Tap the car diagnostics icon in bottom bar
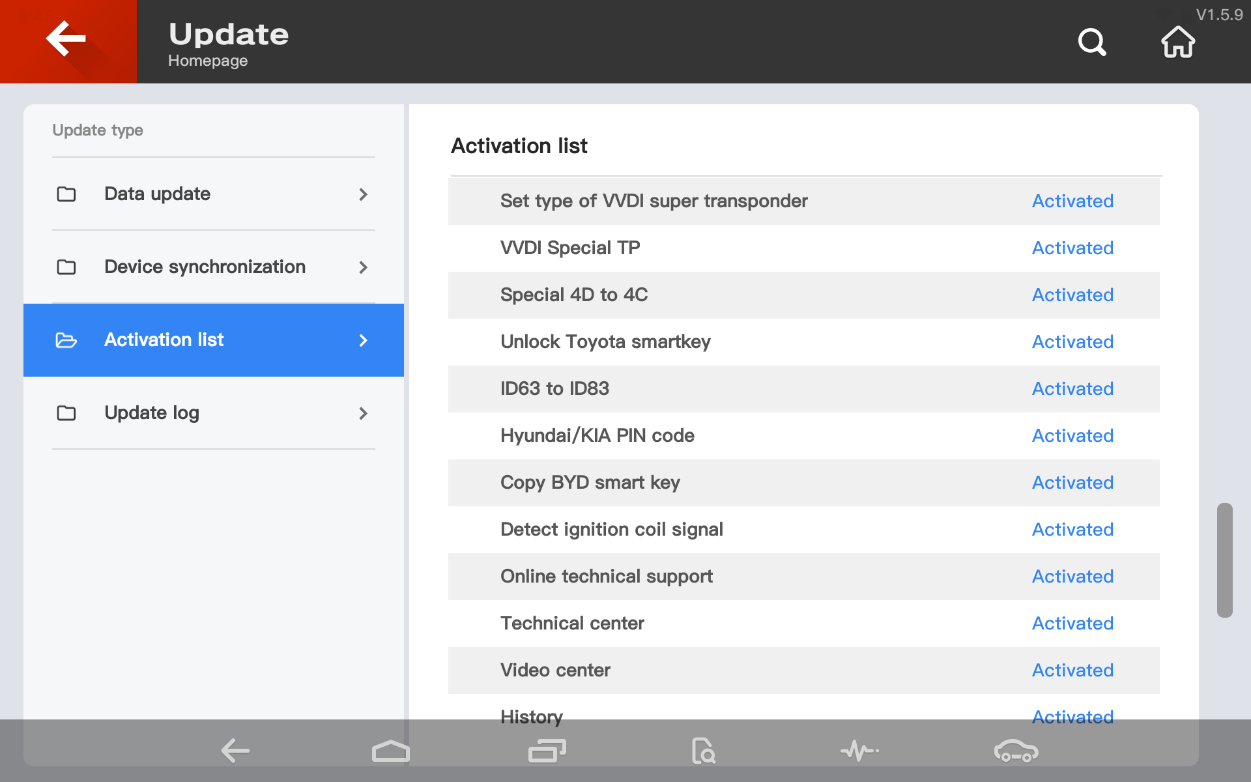 pyautogui.click(x=1016, y=751)
